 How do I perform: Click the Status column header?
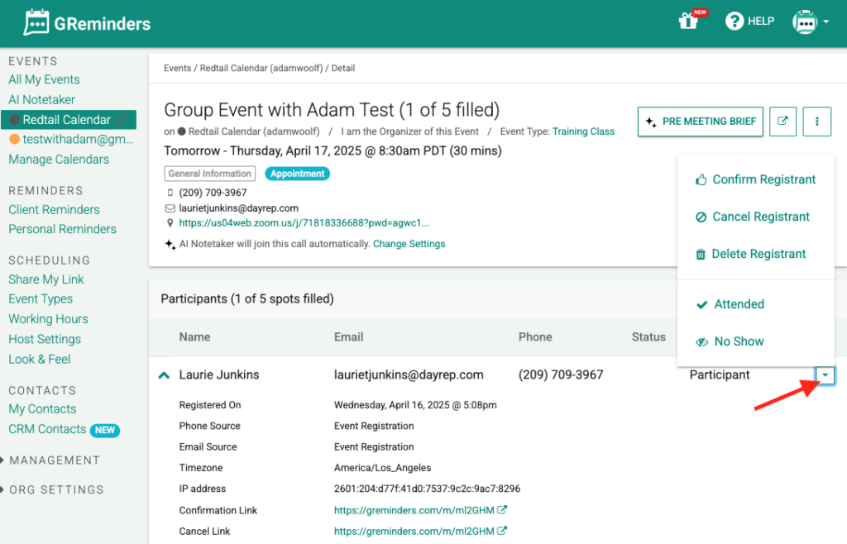tap(648, 336)
